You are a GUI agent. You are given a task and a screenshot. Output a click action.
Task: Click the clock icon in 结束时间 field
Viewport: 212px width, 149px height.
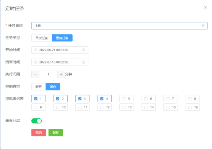pos(36,62)
